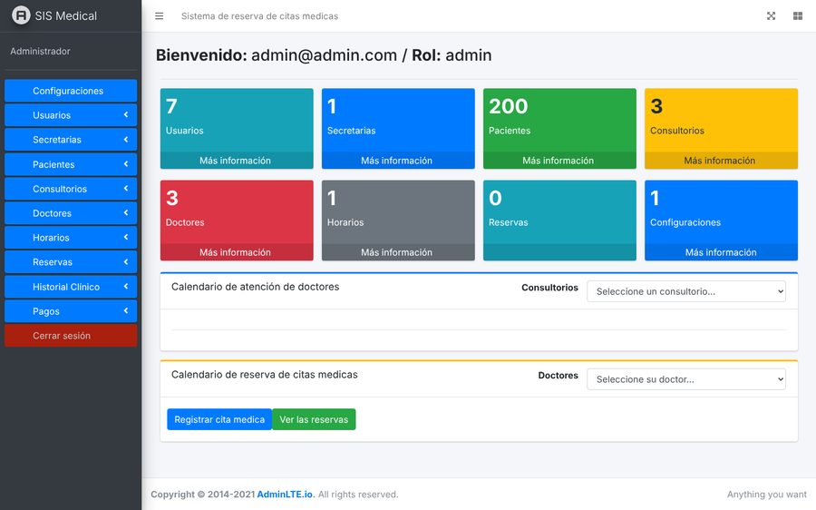Open Reservas in the sidebar

pyautogui.click(x=71, y=262)
